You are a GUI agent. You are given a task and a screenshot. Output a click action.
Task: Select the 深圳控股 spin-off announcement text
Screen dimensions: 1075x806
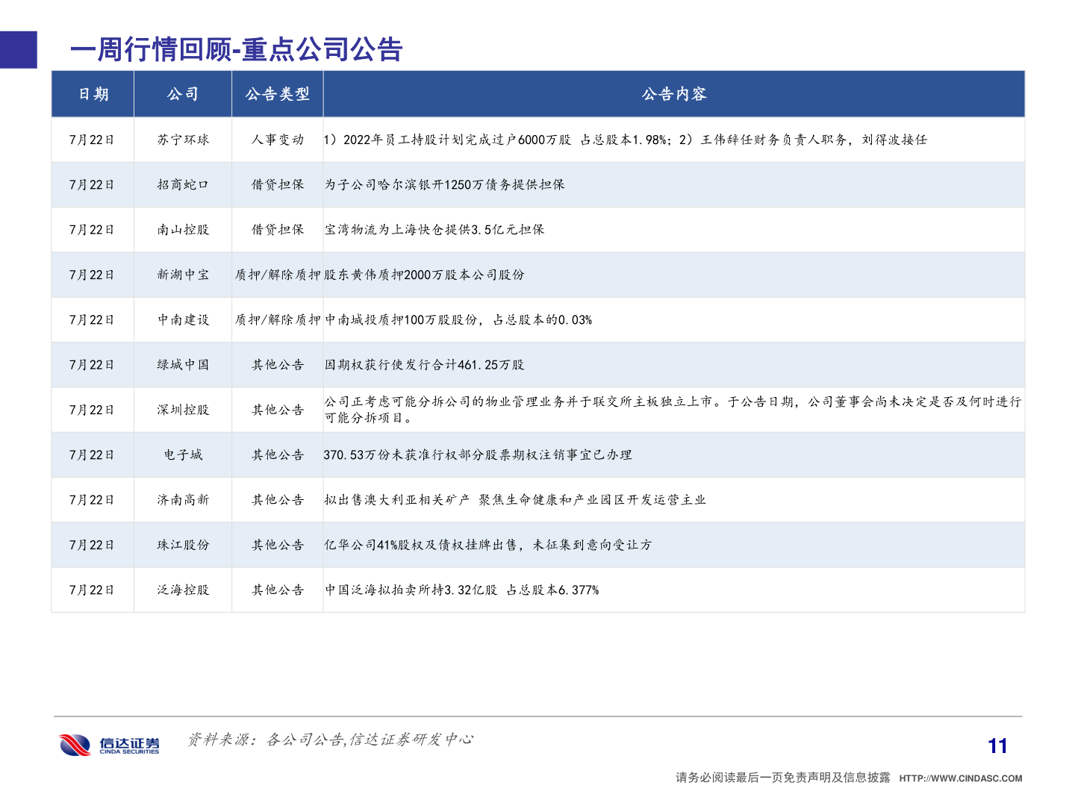(672, 409)
